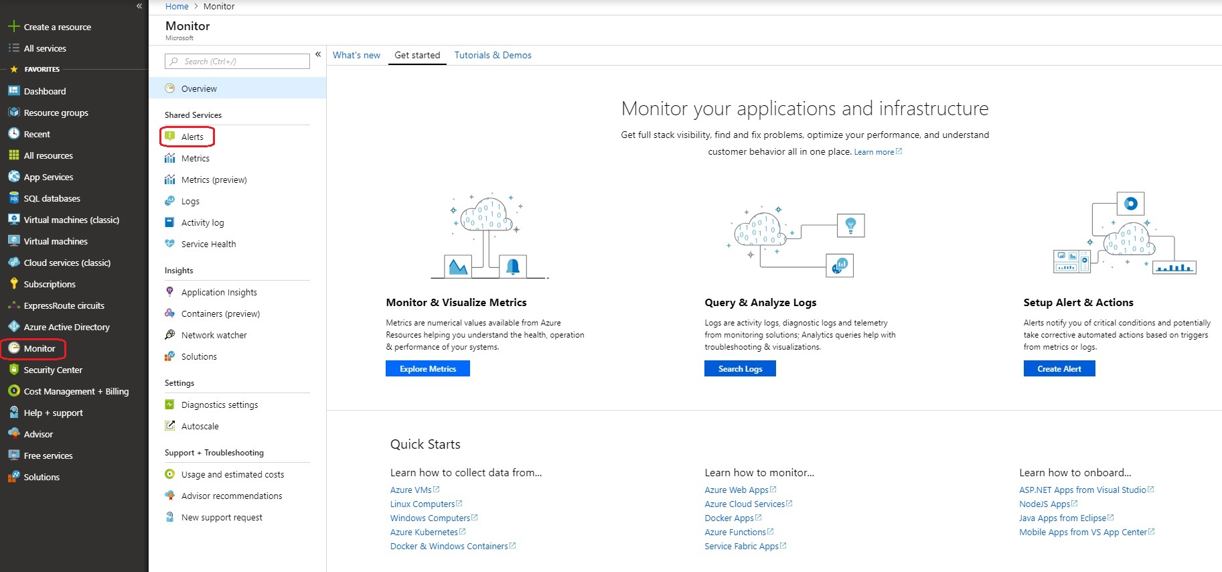Open the Azure Cloud Services link

(x=748, y=504)
